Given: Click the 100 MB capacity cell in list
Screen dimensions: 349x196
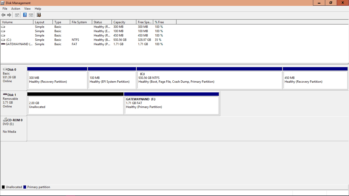Looking at the screenshot, I should point(119,31).
